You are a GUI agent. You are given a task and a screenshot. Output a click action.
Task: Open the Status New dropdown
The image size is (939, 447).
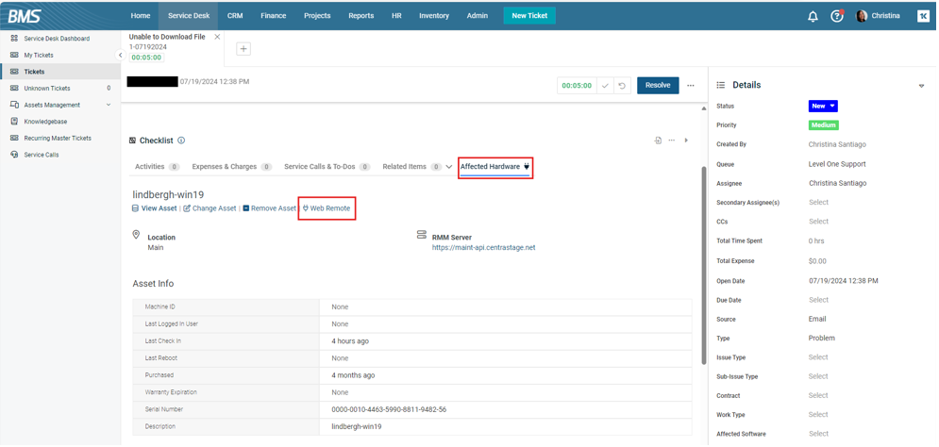(x=823, y=107)
